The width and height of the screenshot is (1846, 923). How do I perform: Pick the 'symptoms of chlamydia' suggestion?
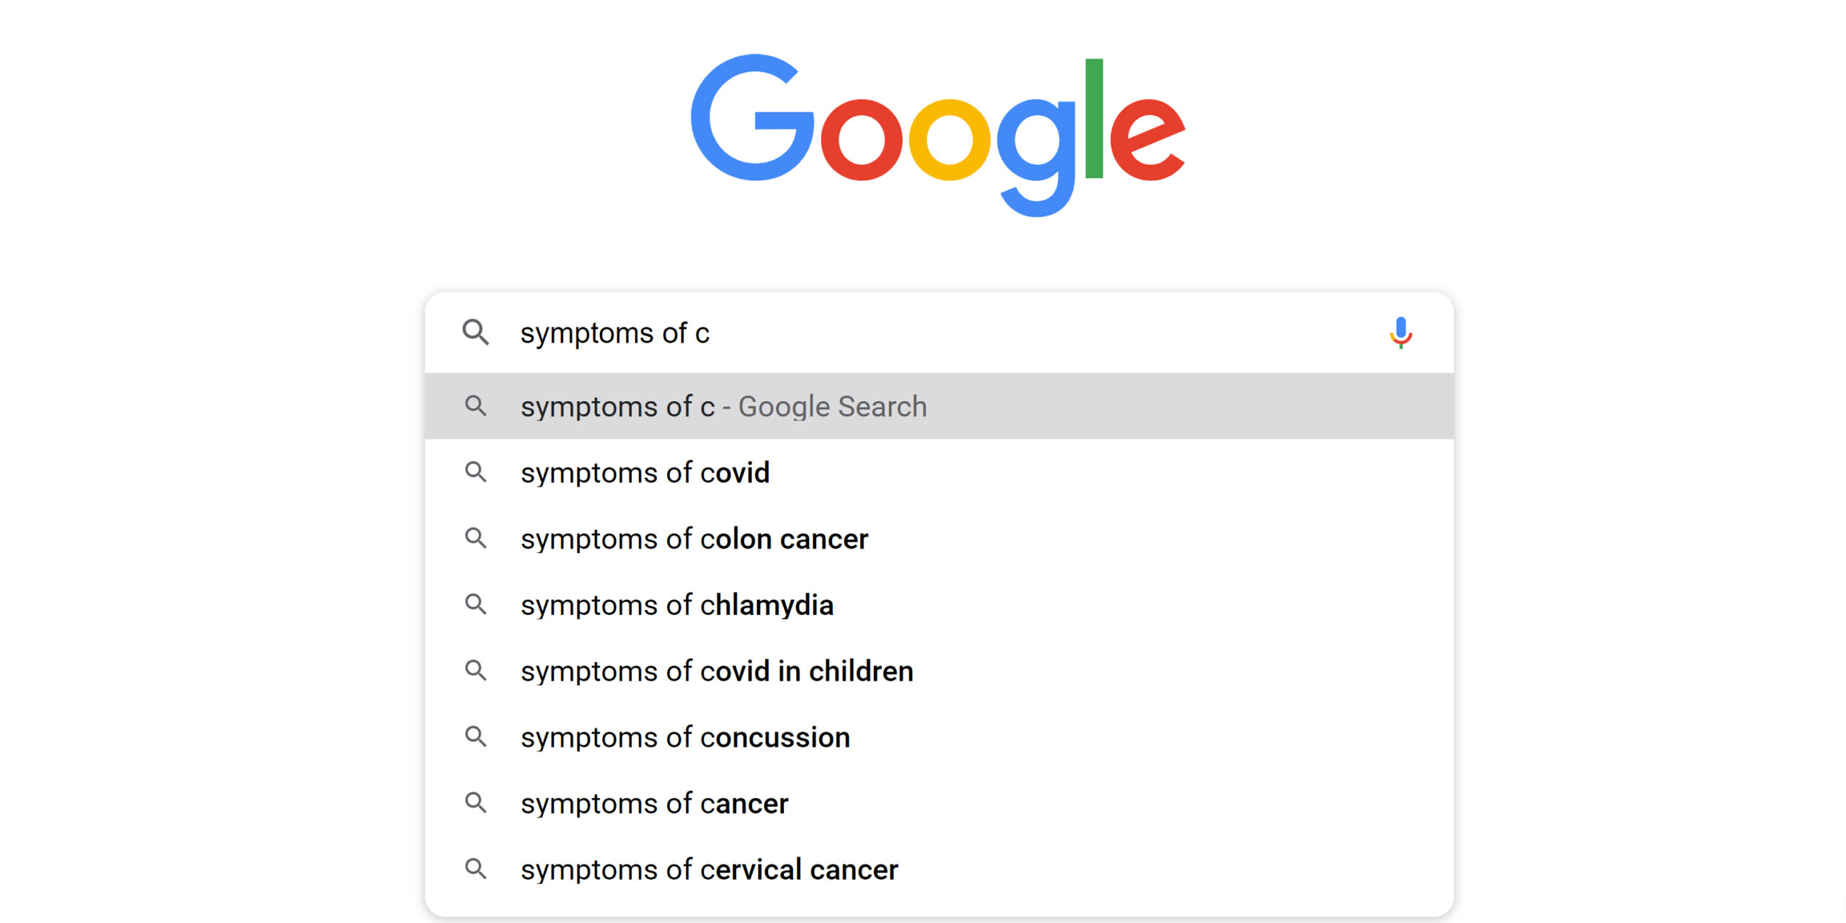(677, 605)
